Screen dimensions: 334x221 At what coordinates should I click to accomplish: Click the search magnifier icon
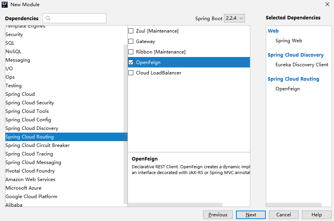(48, 18)
